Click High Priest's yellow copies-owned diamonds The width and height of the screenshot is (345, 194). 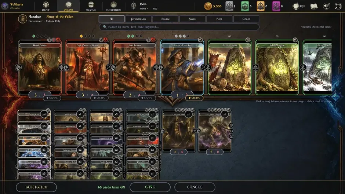click(x=87, y=36)
